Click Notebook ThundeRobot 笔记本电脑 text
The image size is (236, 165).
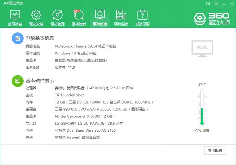pos(85,46)
